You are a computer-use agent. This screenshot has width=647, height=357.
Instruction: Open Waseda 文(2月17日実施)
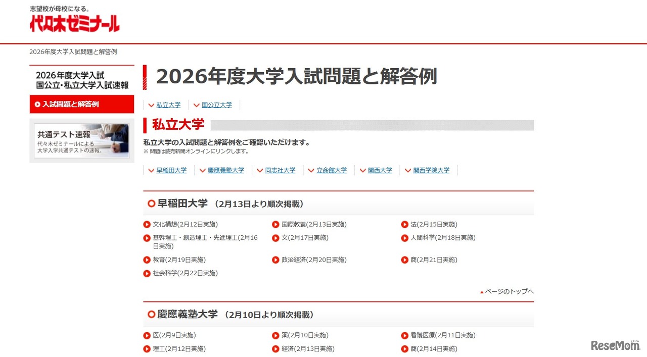[x=305, y=238]
